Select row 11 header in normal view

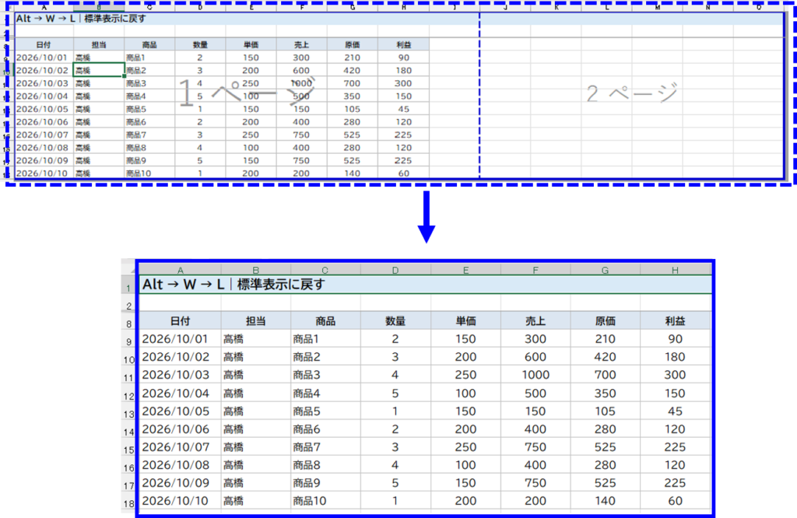[x=129, y=376]
